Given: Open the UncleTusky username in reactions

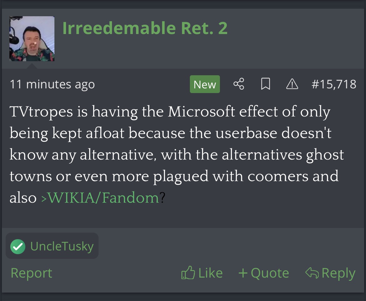Looking at the screenshot, I should pos(62,246).
